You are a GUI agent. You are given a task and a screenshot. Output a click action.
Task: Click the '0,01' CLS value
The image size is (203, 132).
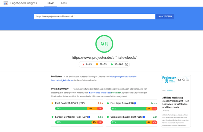coord(155,117)
